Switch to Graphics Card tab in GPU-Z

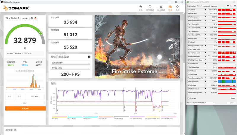click(x=191, y=6)
